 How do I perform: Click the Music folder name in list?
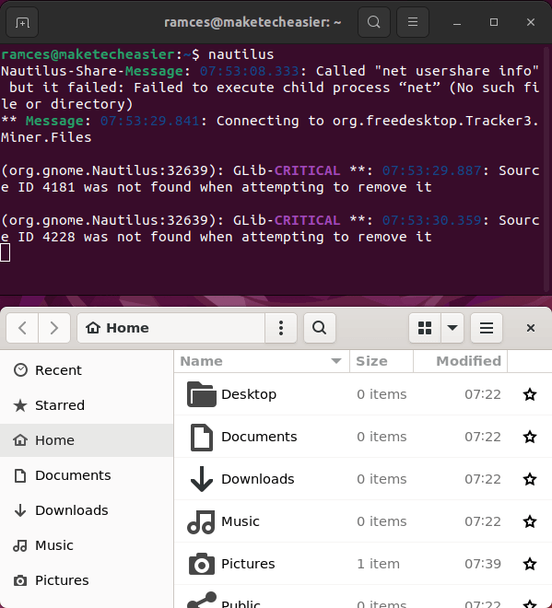(241, 521)
